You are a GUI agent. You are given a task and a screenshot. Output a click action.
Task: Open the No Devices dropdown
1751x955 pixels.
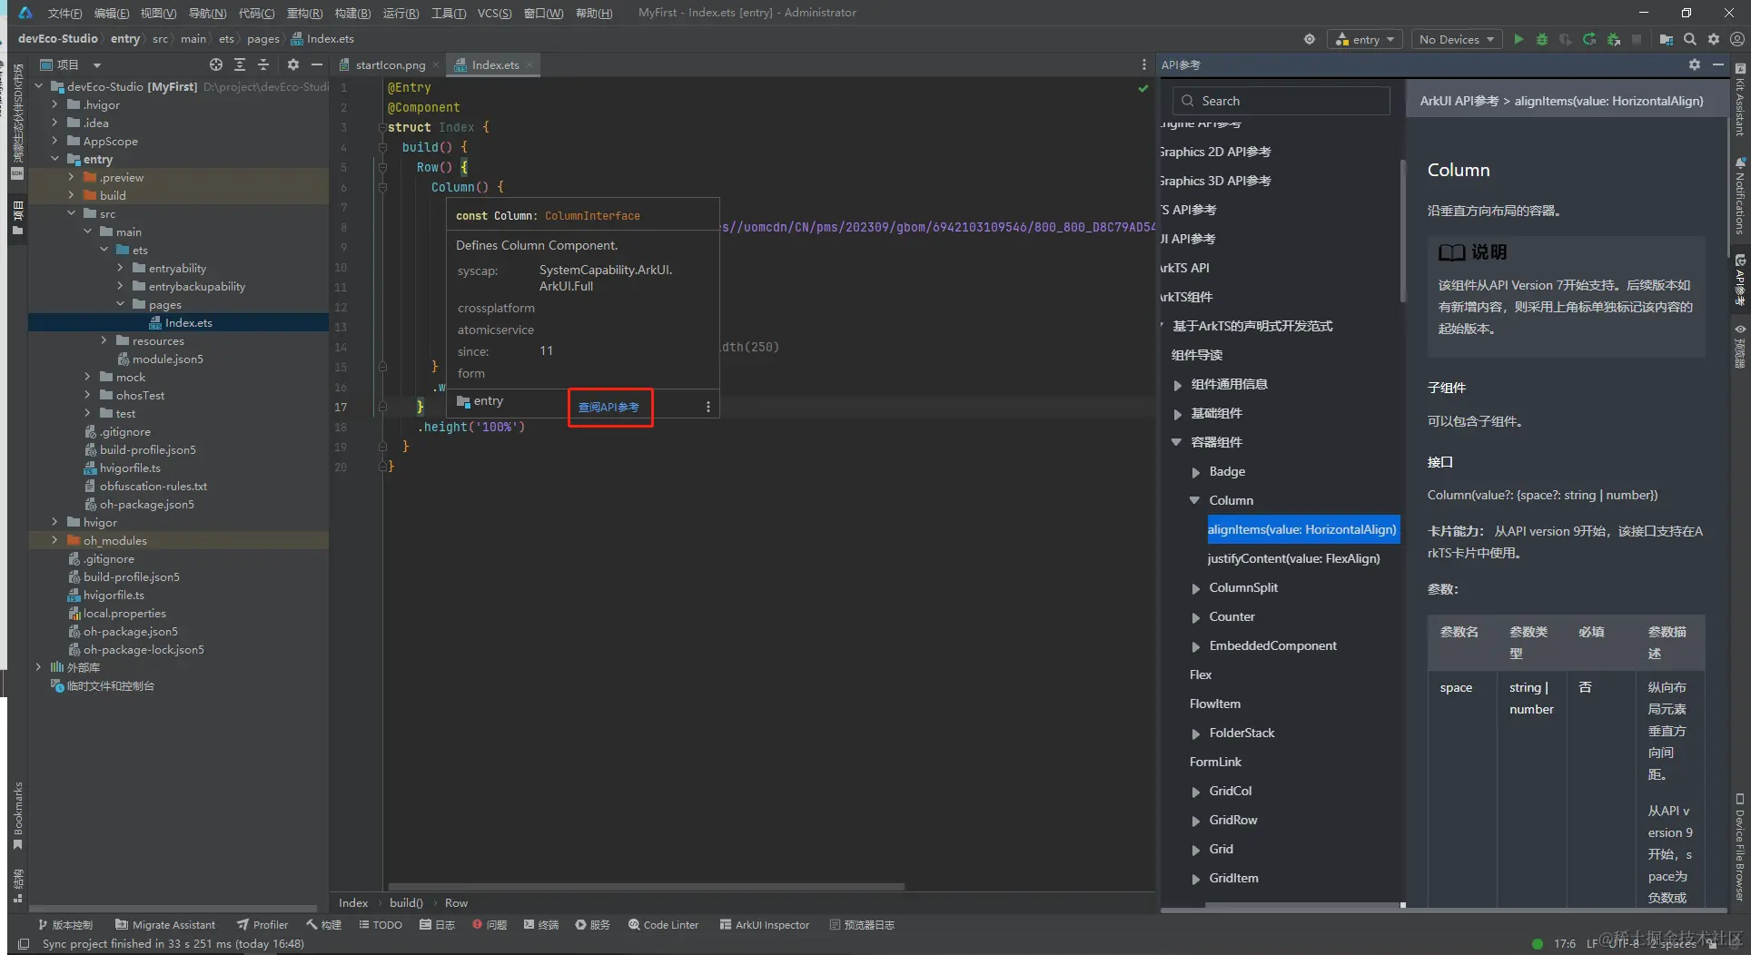(1457, 39)
